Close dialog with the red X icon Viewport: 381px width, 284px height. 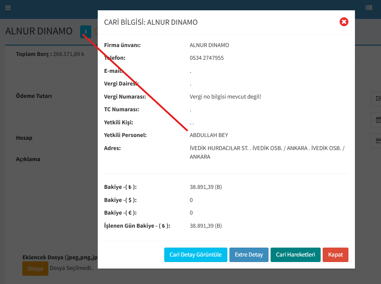tap(344, 22)
